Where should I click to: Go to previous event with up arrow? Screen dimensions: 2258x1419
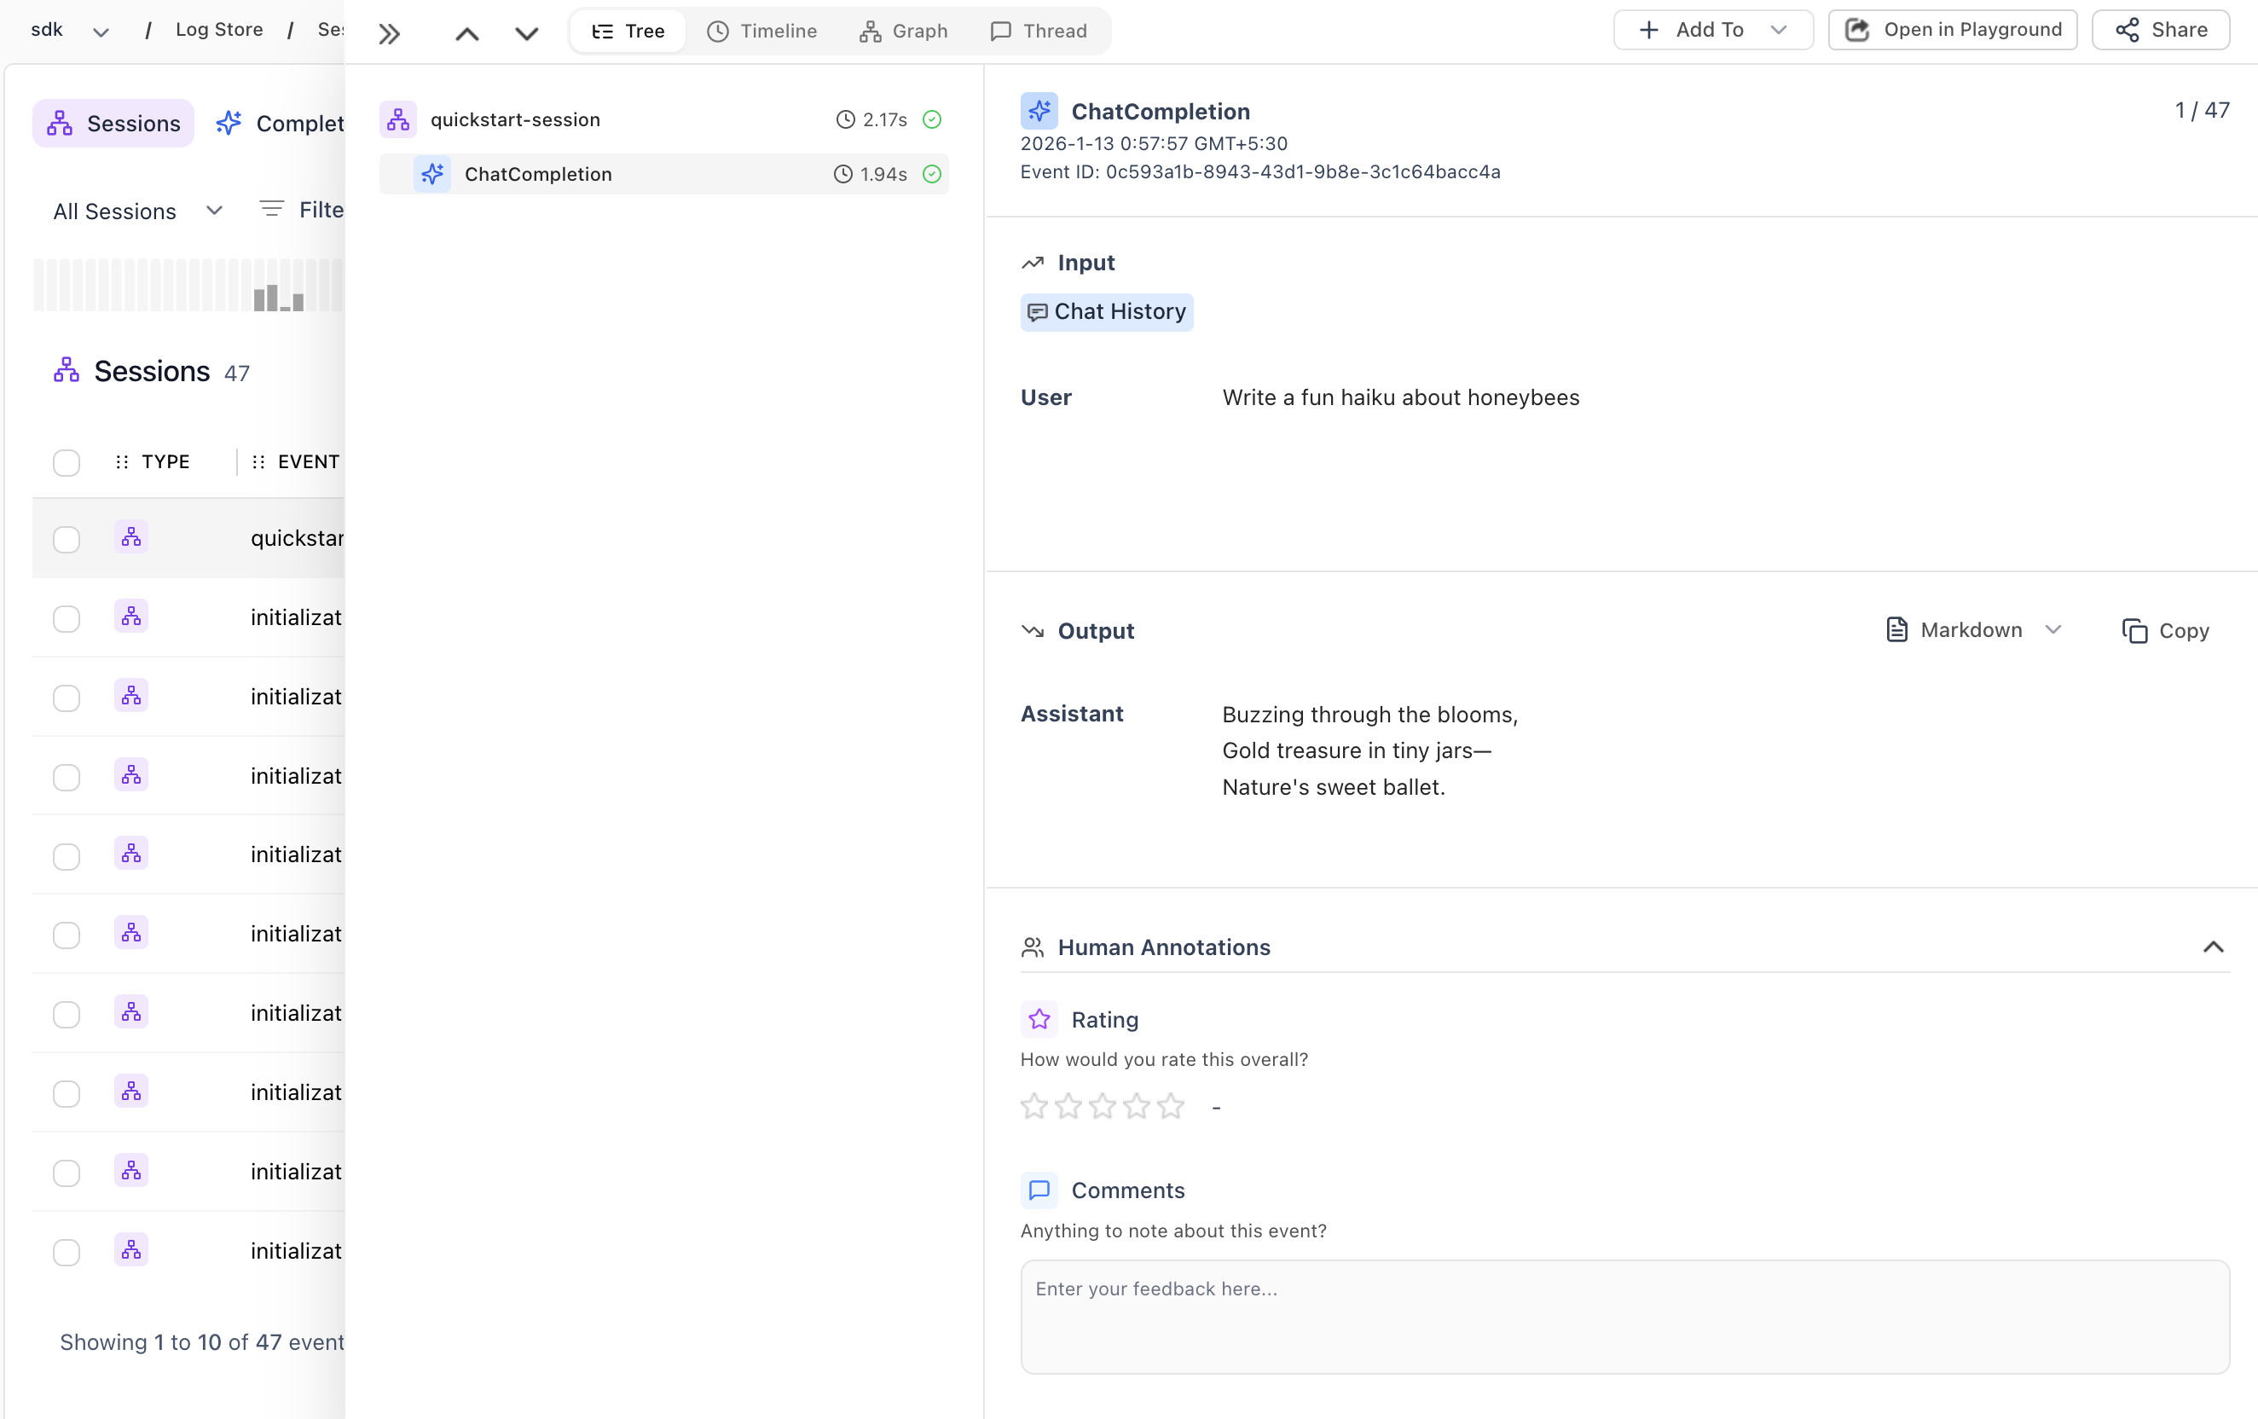coord(467,34)
